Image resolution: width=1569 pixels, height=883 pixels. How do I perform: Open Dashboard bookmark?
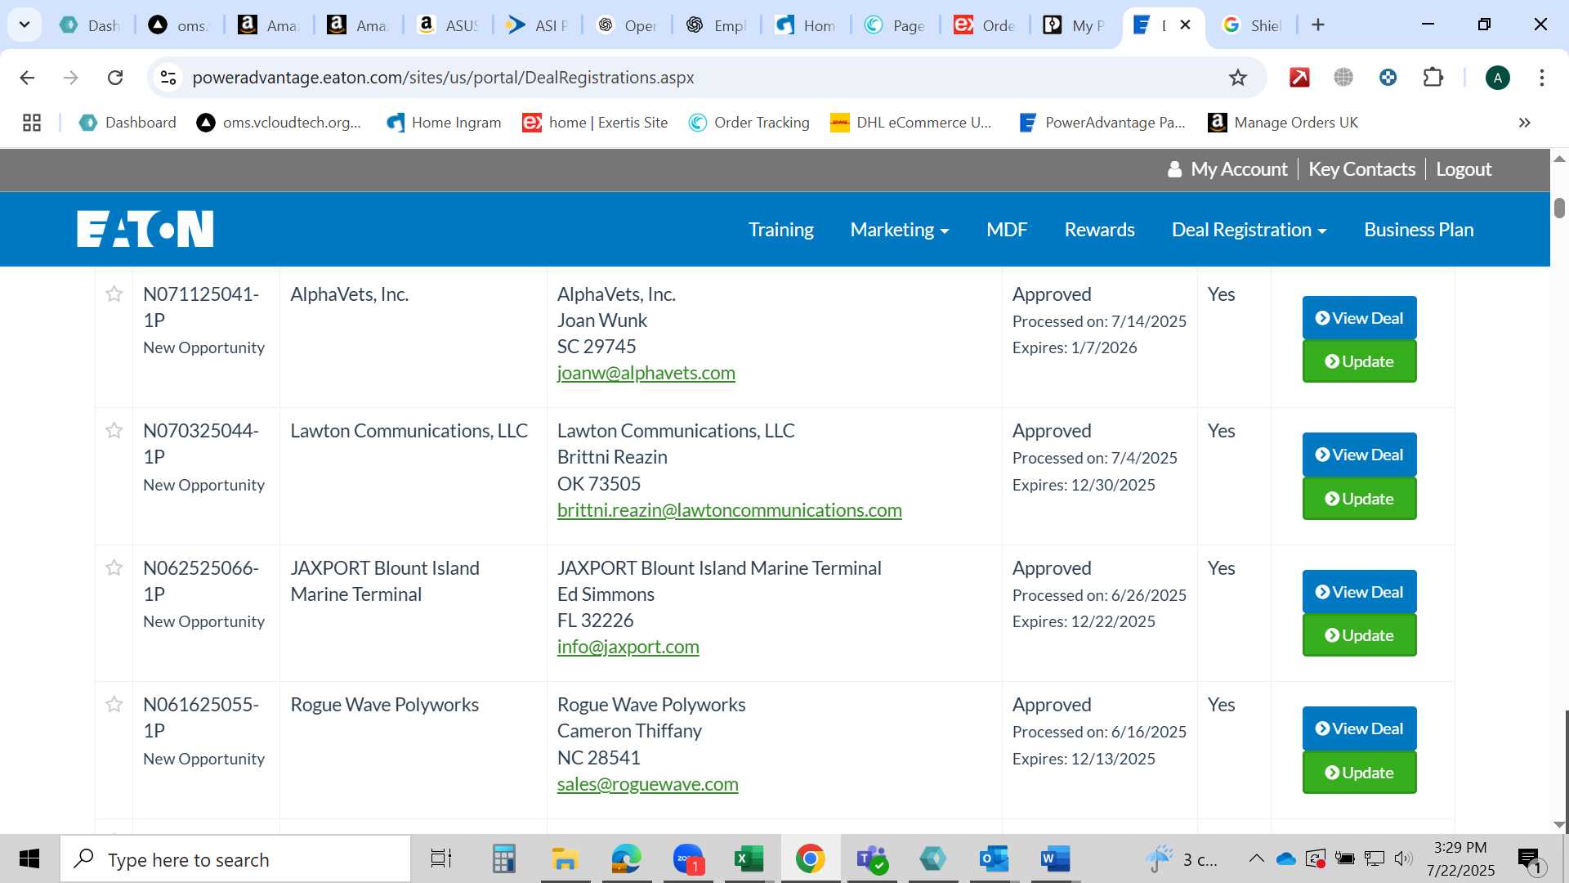pyautogui.click(x=127, y=123)
